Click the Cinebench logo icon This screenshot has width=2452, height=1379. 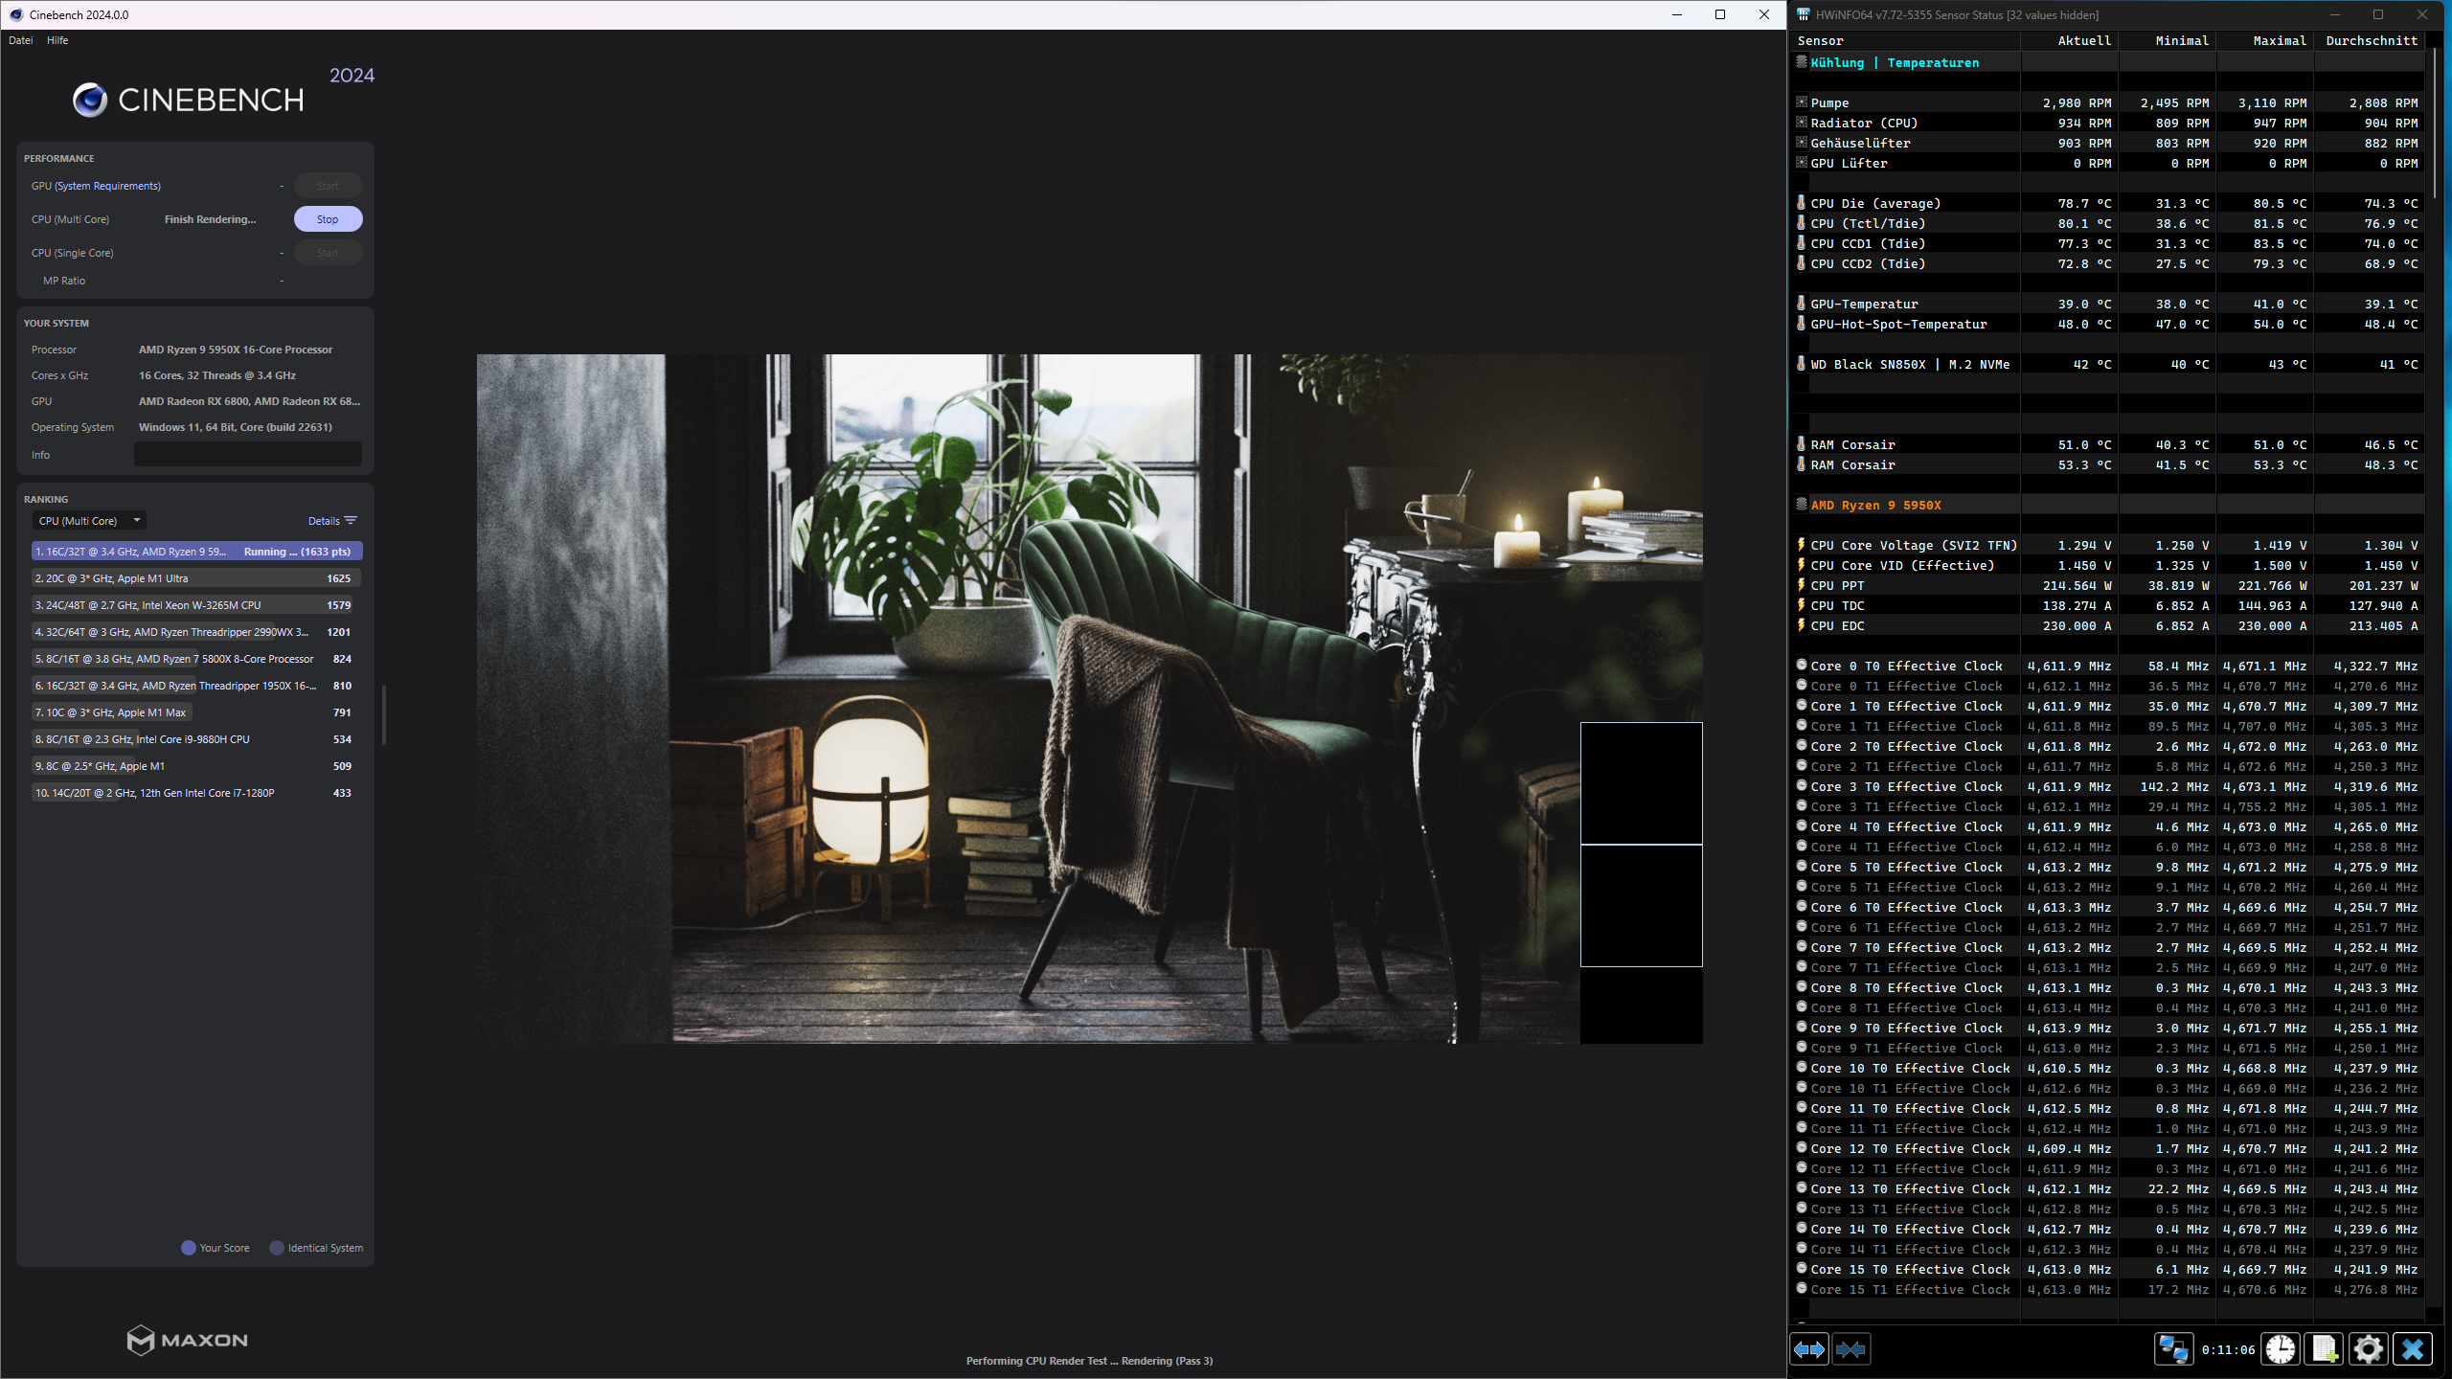click(x=90, y=100)
